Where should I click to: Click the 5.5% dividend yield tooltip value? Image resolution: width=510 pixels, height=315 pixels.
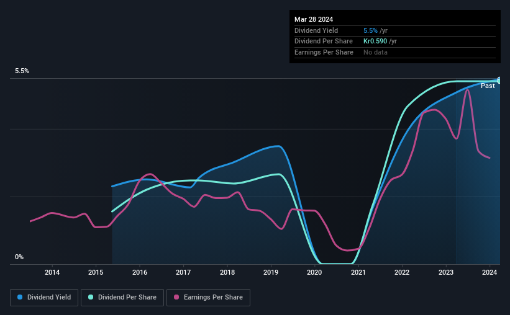[x=370, y=30]
